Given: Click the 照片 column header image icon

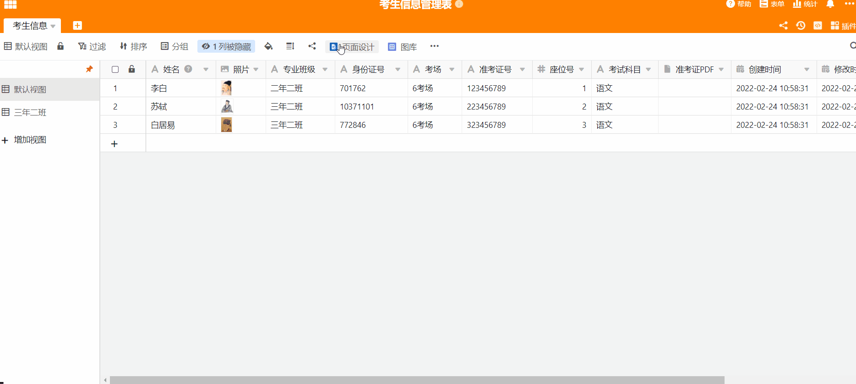Looking at the screenshot, I should [x=225, y=69].
